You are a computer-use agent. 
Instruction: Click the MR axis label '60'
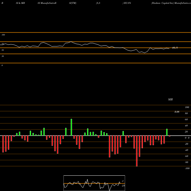[186, 120]
